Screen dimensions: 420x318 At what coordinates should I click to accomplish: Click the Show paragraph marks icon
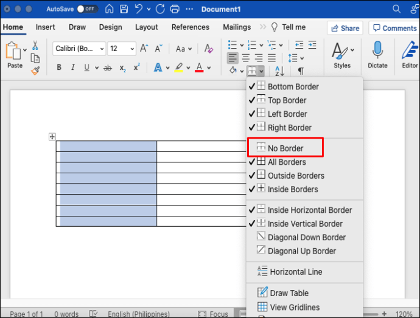301,71
